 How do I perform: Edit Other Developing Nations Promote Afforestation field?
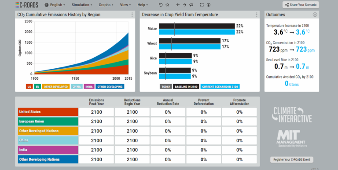tap(239, 159)
